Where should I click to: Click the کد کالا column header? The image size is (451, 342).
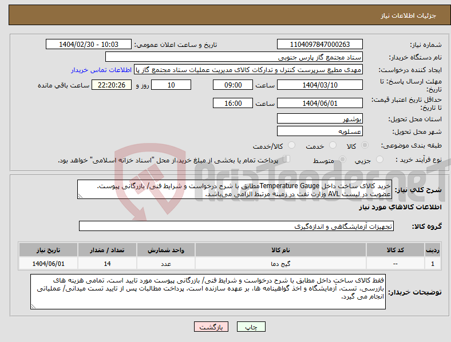click(x=395, y=250)
